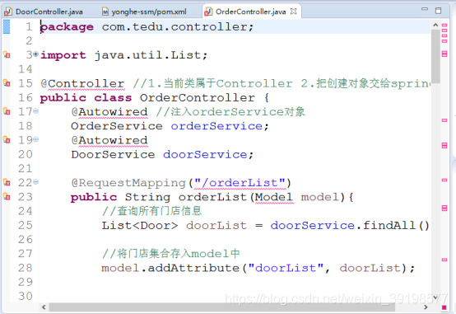The width and height of the screenshot is (456, 314).
Task: Click the overview ruler mark beside line 3
Action: tap(444, 54)
